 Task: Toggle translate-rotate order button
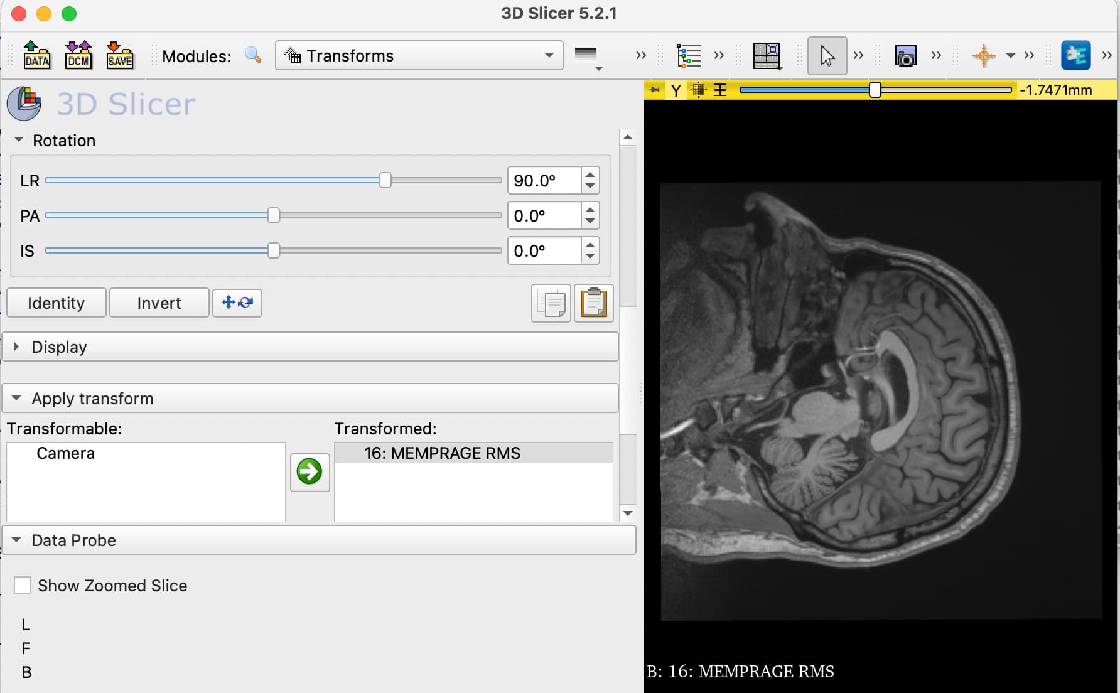[x=237, y=303]
